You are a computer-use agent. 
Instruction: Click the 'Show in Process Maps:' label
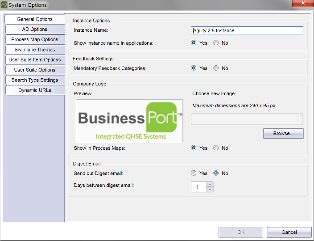pyautogui.click(x=99, y=148)
